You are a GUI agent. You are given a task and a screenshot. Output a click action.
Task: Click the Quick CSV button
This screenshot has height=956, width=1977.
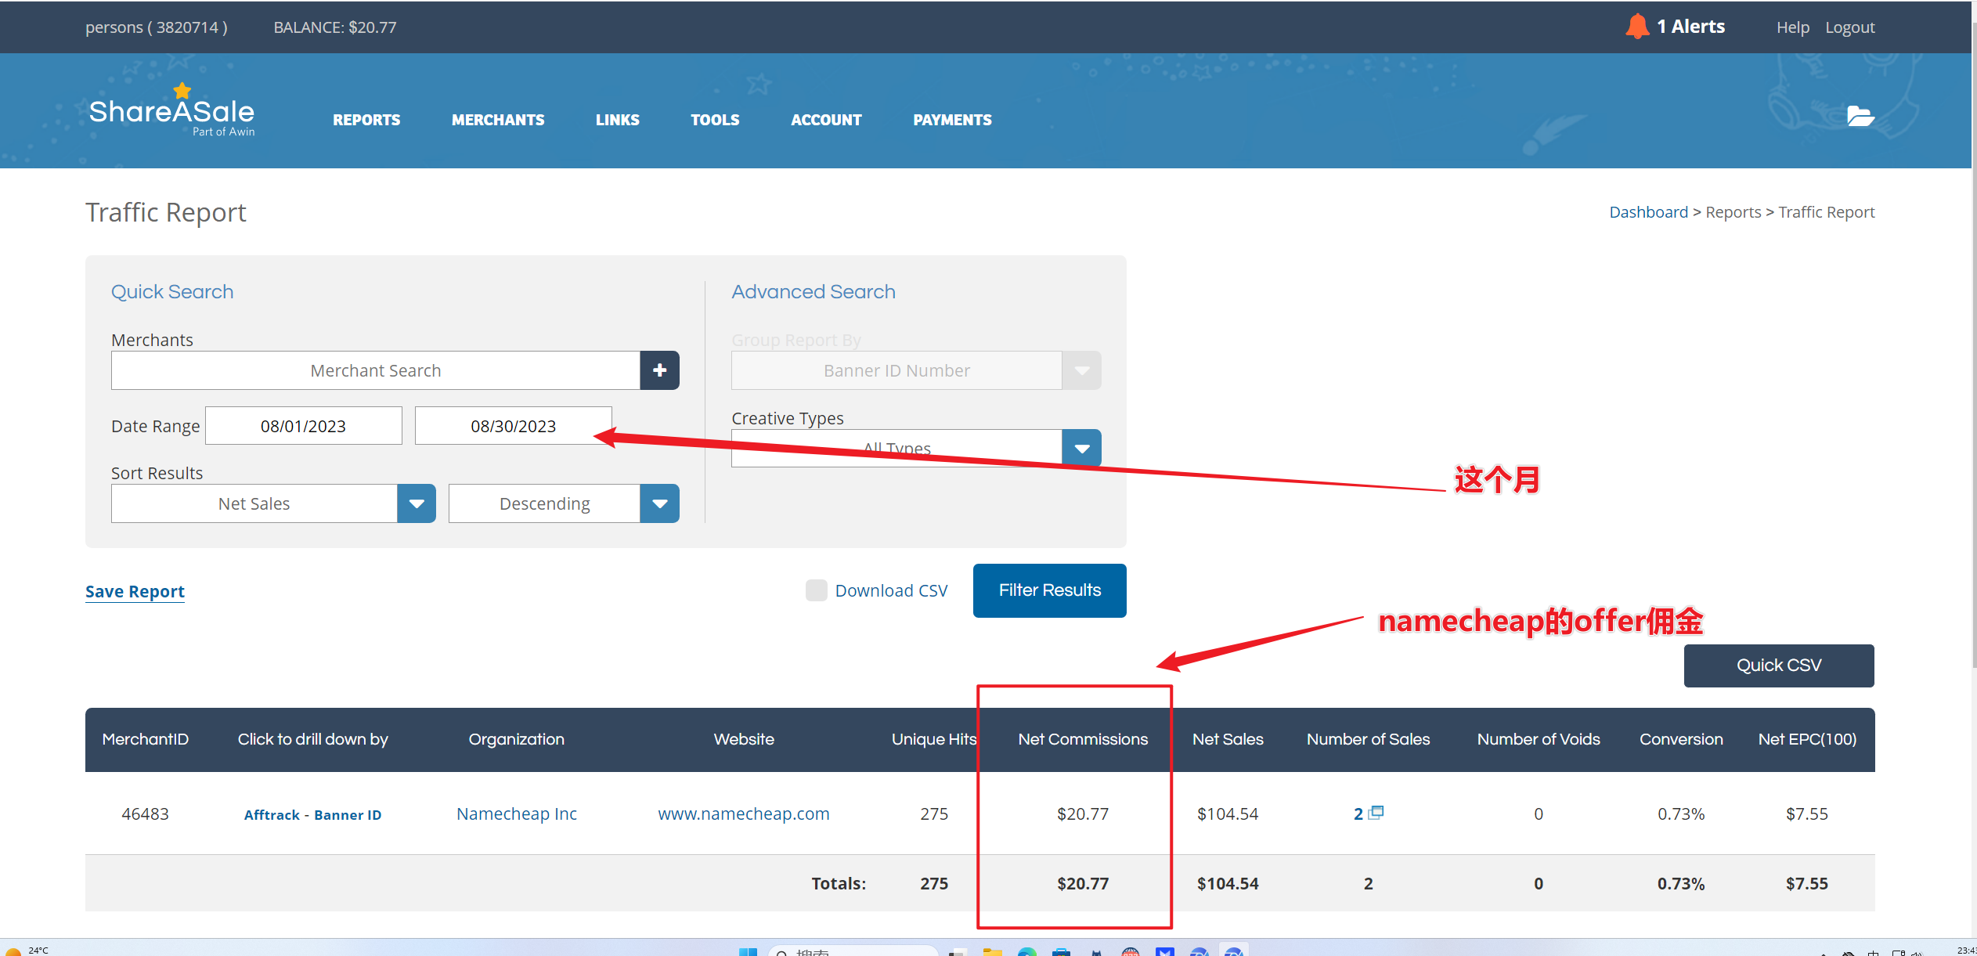click(x=1778, y=666)
